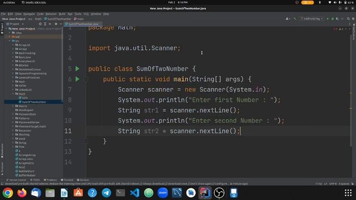Click the 4 spaces indent indicator

pos(344,184)
